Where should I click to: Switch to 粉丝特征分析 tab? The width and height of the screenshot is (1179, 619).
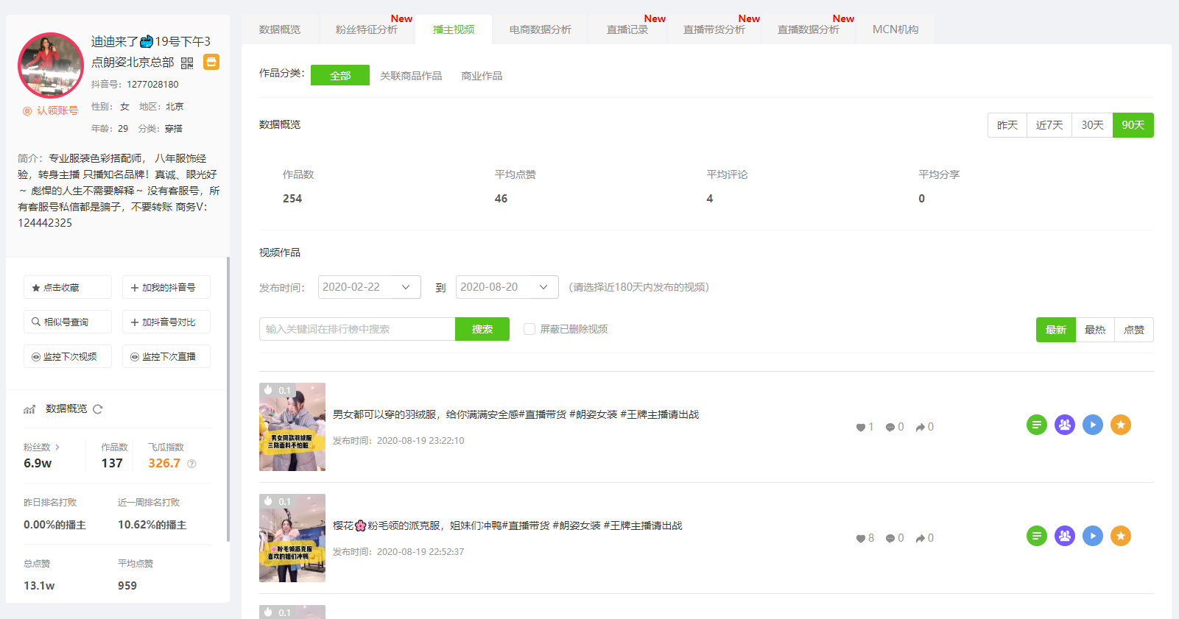point(367,29)
